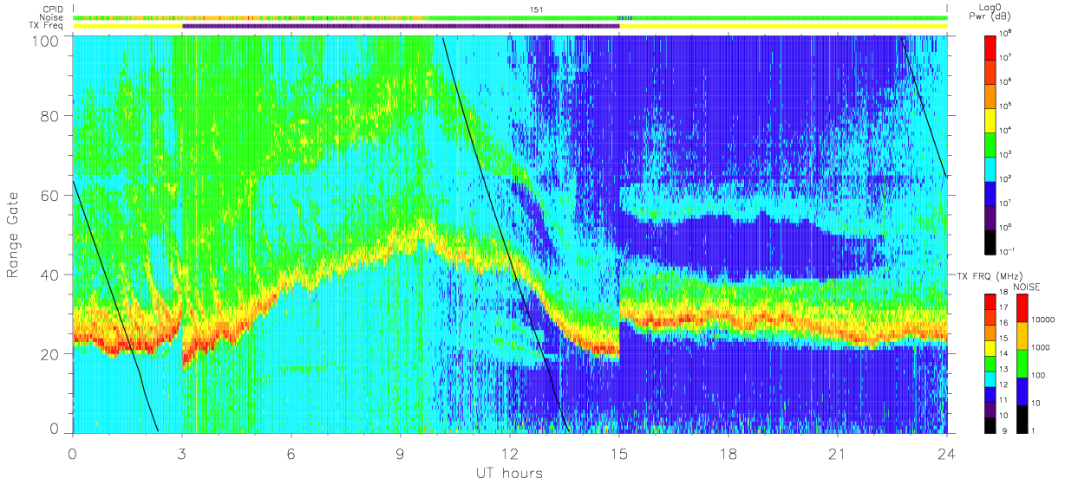Screen dimensions: 1065x491
Task: Click the '15' tick on UT hours axis
Action: click(x=619, y=455)
